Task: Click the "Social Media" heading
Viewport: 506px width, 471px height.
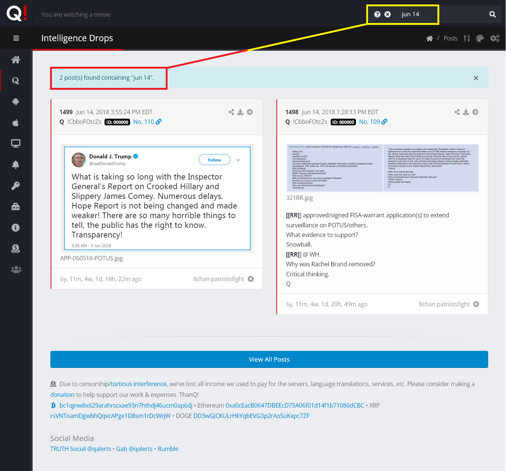Action: pyautogui.click(x=72, y=438)
